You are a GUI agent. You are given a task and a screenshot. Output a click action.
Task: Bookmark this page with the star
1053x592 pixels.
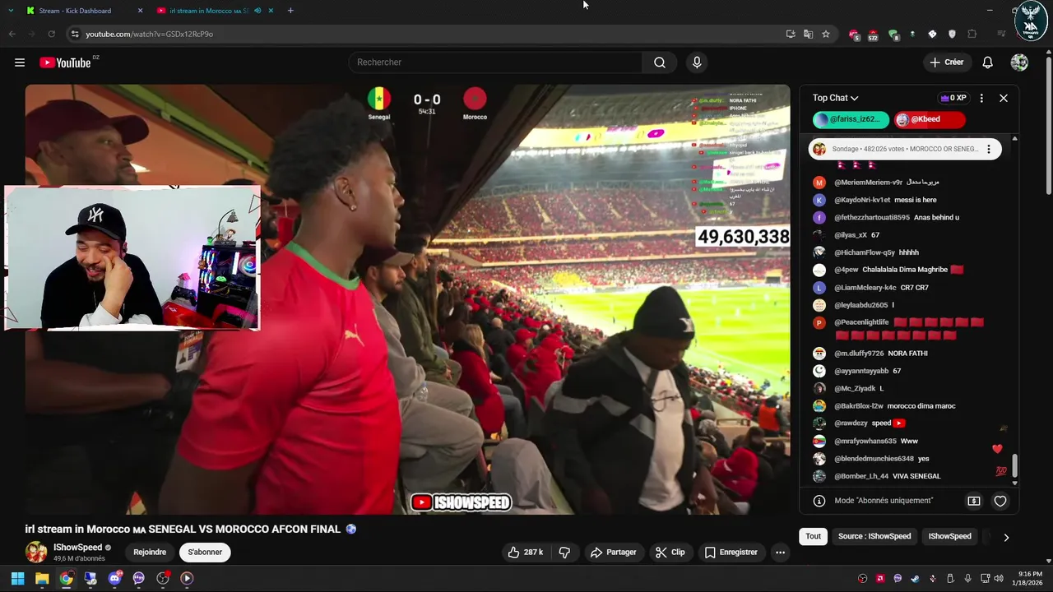(x=826, y=34)
